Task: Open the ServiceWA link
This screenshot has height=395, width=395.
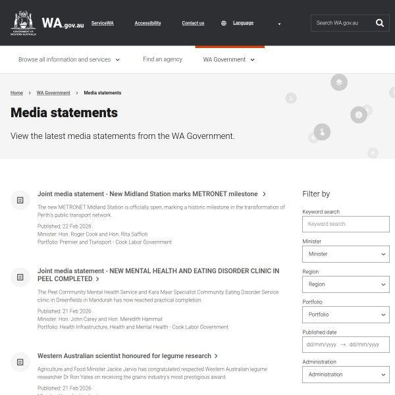Action: click(x=102, y=23)
